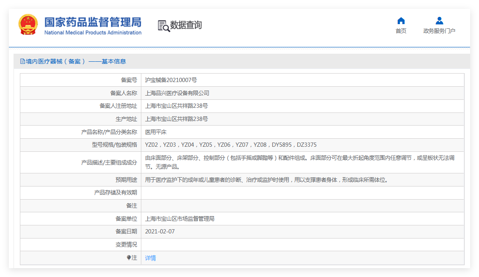The image size is (479, 277).
Task: Select record number 沪宝械备20210007号
Action: point(171,80)
